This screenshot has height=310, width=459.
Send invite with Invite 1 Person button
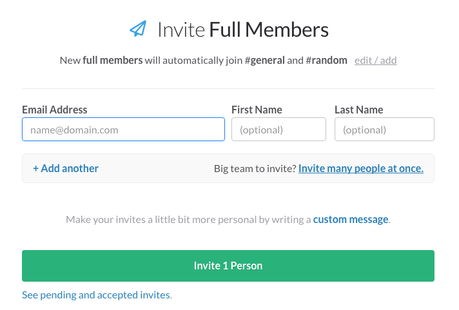(x=228, y=266)
